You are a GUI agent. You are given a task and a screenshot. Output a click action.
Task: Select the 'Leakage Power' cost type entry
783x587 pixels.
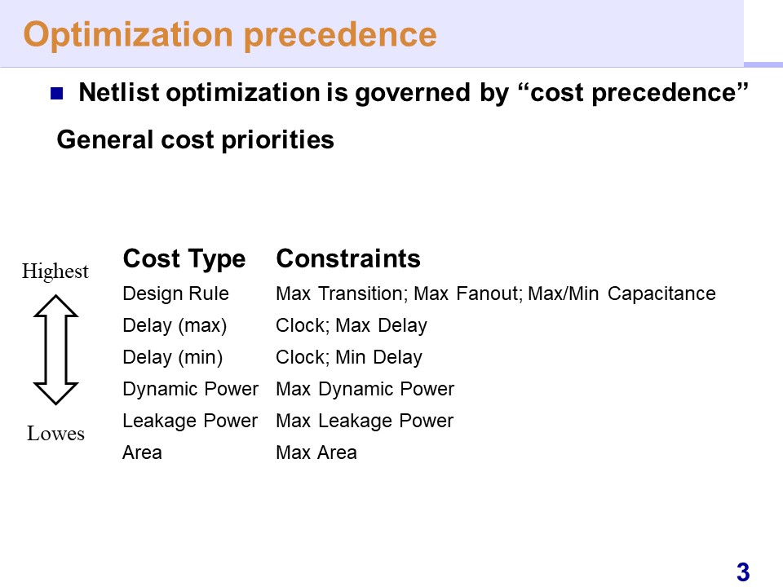point(190,421)
